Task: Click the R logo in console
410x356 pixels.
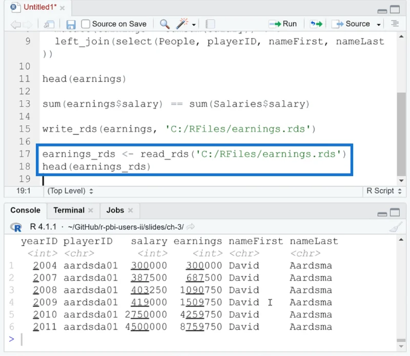Action: tap(16, 227)
